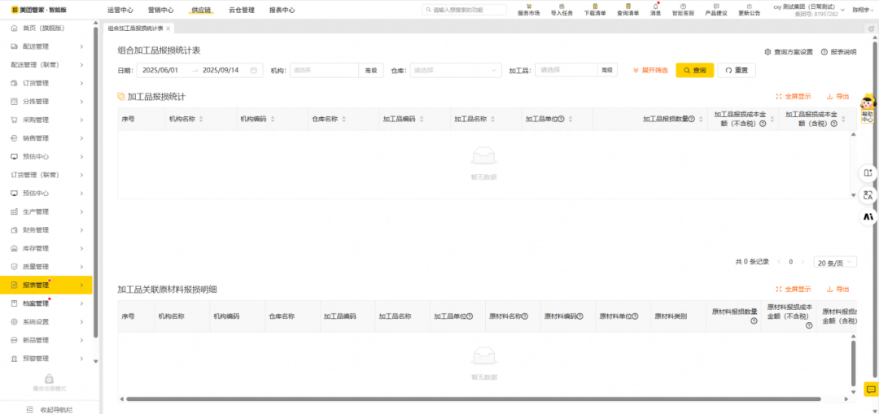Click the 重置 reset button
879x414 pixels.
tap(736, 71)
